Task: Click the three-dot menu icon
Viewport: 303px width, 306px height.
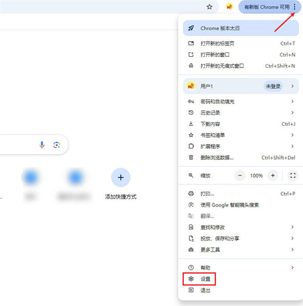Action: tap(294, 7)
